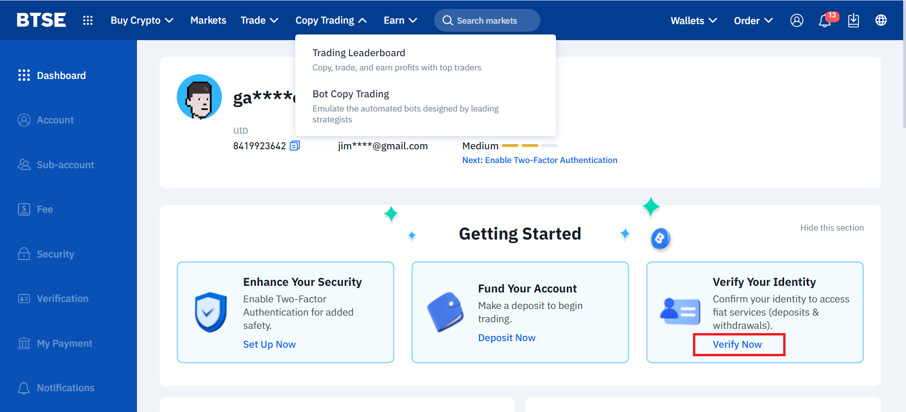Expand the Wallets dropdown
906x412 pixels.
pos(694,20)
